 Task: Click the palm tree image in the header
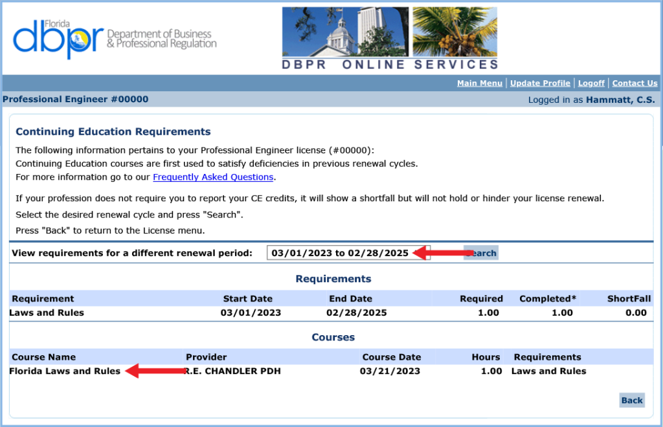point(454,30)
